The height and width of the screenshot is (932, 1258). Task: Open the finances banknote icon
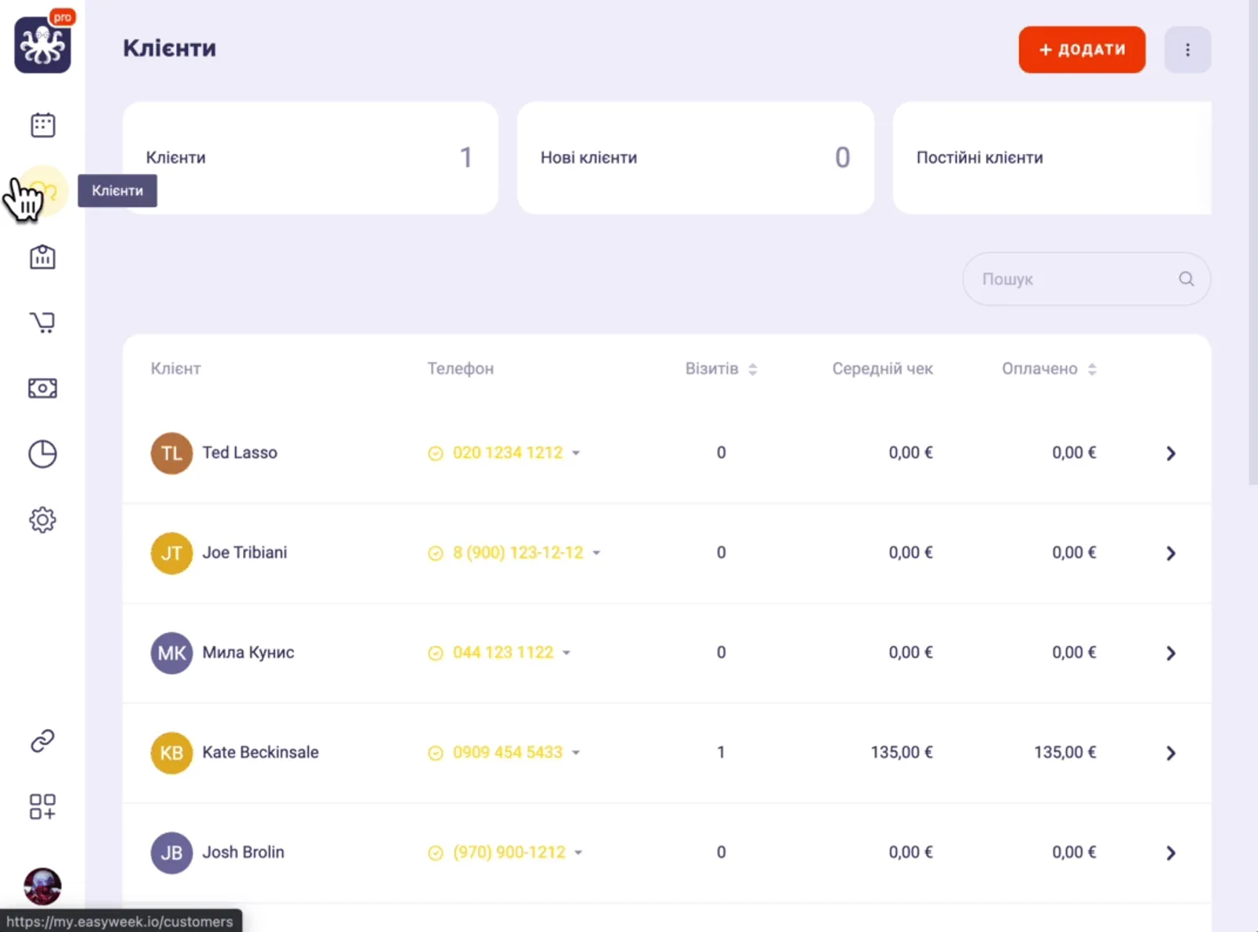42,389
